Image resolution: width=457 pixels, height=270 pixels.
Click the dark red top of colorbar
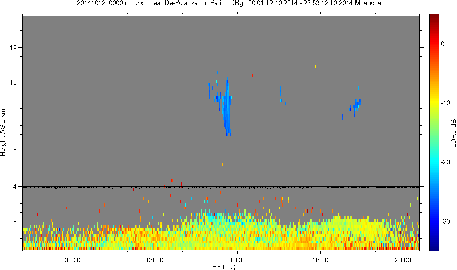tap(434, 17)
